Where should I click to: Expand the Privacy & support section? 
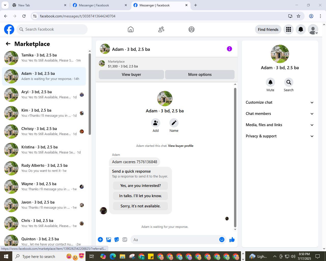[x=280, y=136]
